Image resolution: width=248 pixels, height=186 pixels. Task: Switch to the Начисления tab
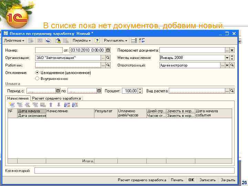coord(18,98)
